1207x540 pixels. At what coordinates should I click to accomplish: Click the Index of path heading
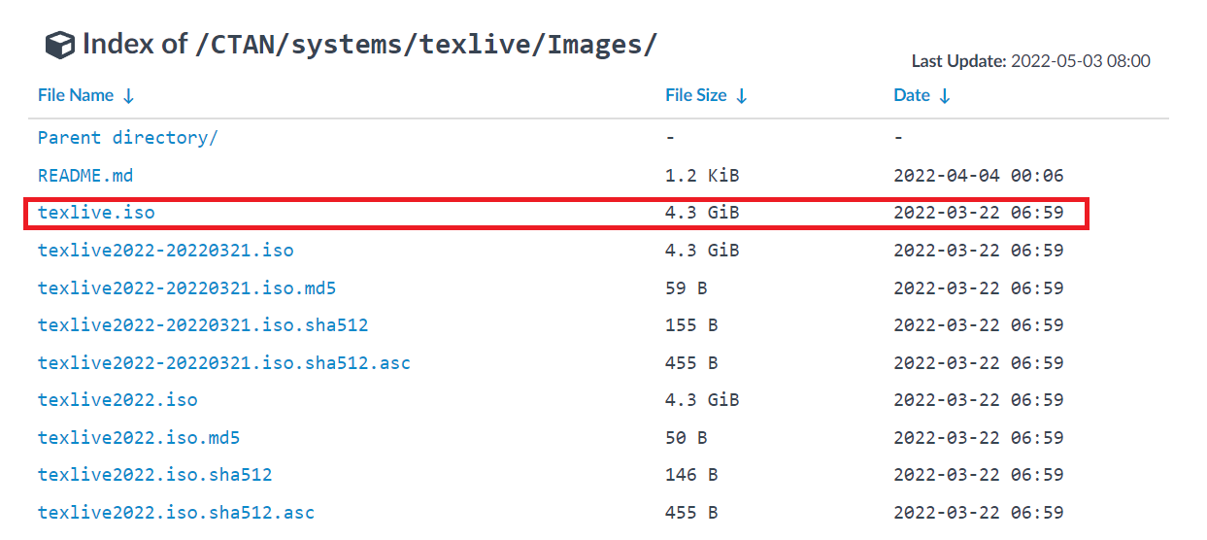(369, 45)
